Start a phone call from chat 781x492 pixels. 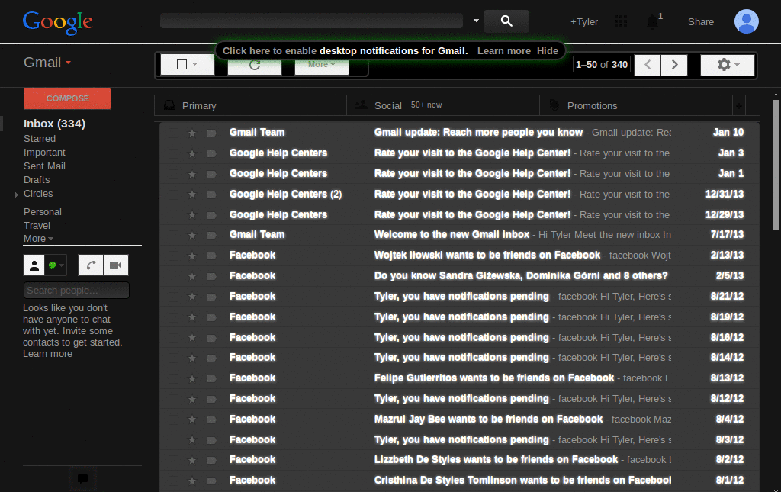(x=91, y=265)
